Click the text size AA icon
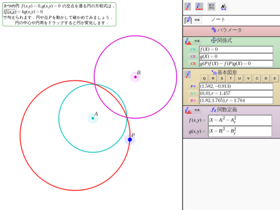Image resolution: width=280 pixels, height=210 pixels. pyautogui.click(x=224, y=7)
